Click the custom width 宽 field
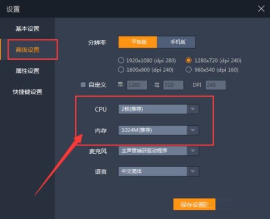This screenshot has height=219, width=270. [x=137, y=85]
